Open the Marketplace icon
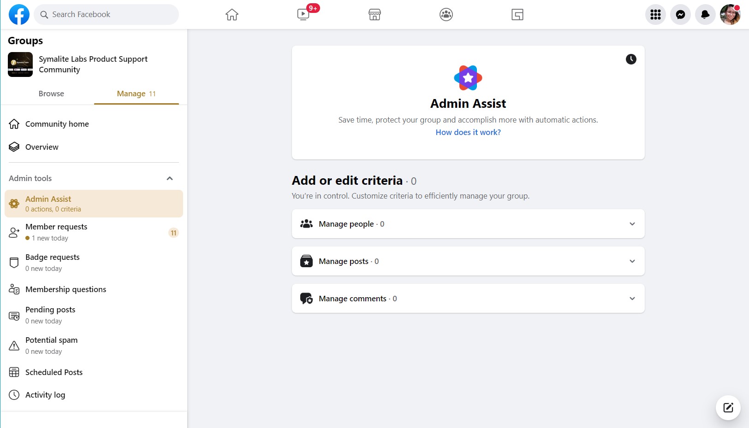The width and height of the screenshot is (749, 428). click(374, 14)
